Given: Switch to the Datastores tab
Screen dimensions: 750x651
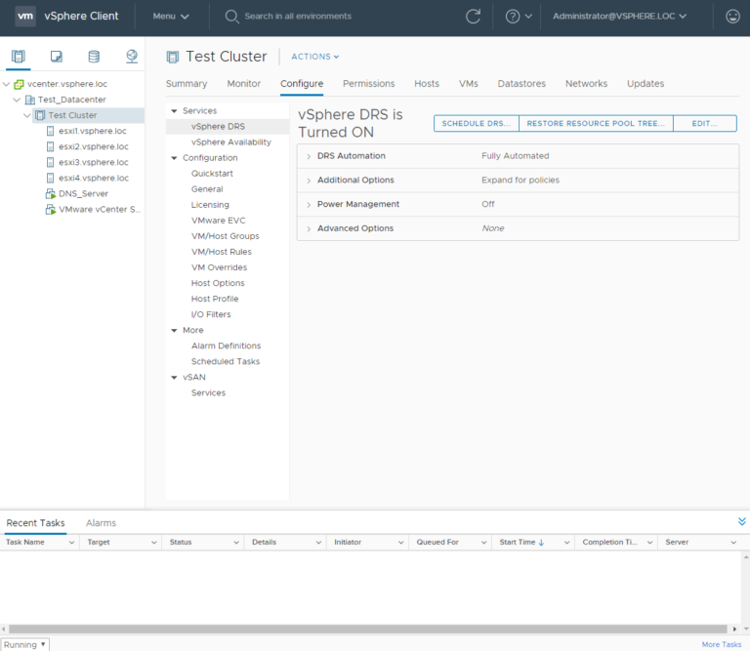Looking at the screenshot, I should [521, 84].
